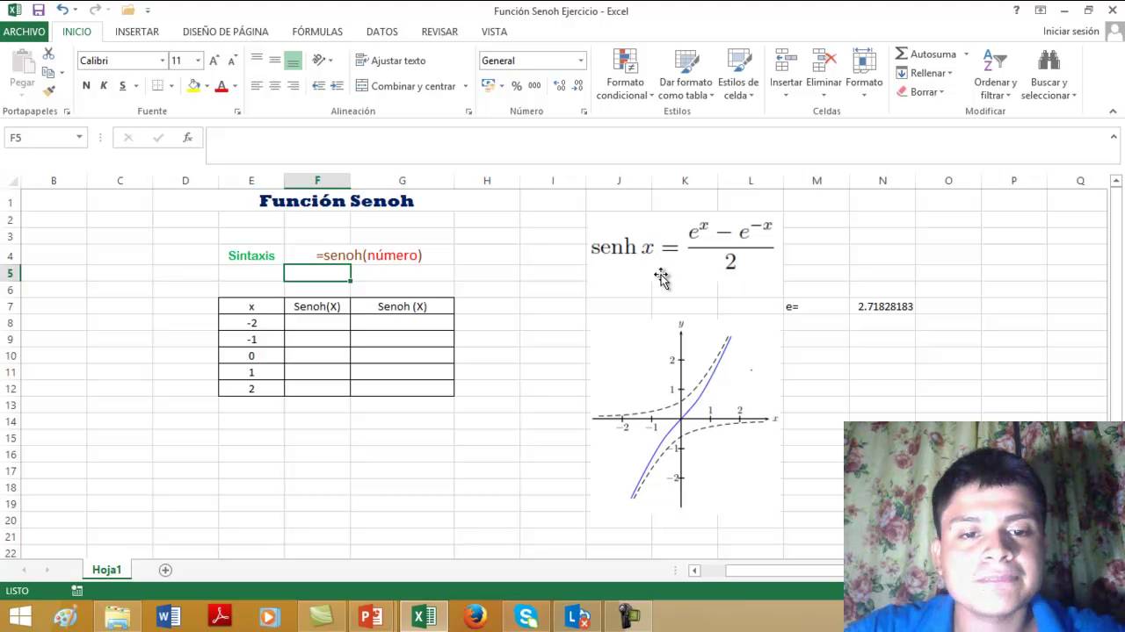Click the thousands separator 000 icon
Viewport: 1125px width, 632px height.
pos(534,86)
